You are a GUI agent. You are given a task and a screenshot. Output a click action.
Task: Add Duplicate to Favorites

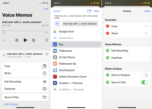[107, 58]
